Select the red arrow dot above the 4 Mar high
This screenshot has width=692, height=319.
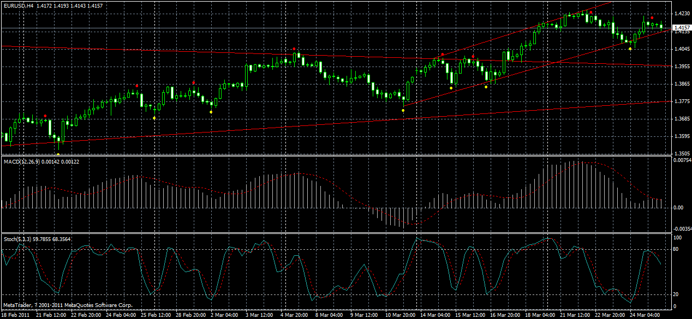point(294,48)
